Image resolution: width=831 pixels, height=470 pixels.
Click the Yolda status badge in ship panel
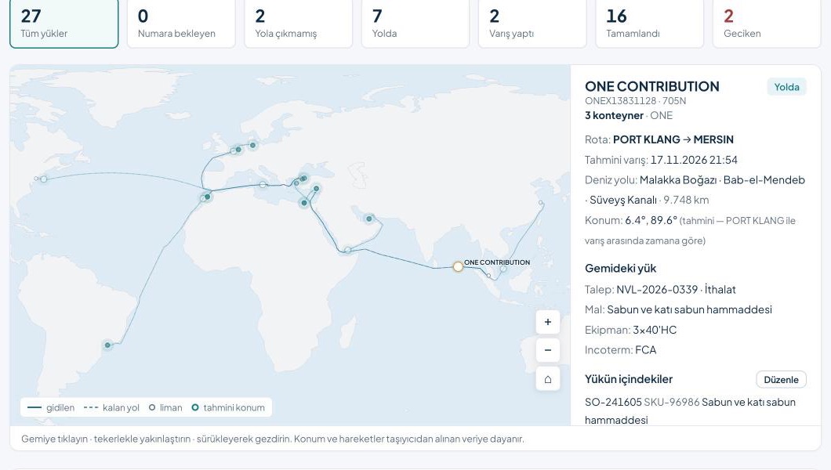point(786,87)
